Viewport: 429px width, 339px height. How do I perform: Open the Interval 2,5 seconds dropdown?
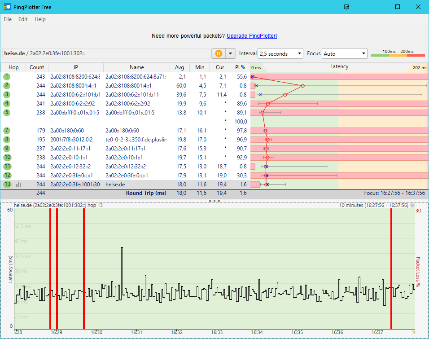280,53
